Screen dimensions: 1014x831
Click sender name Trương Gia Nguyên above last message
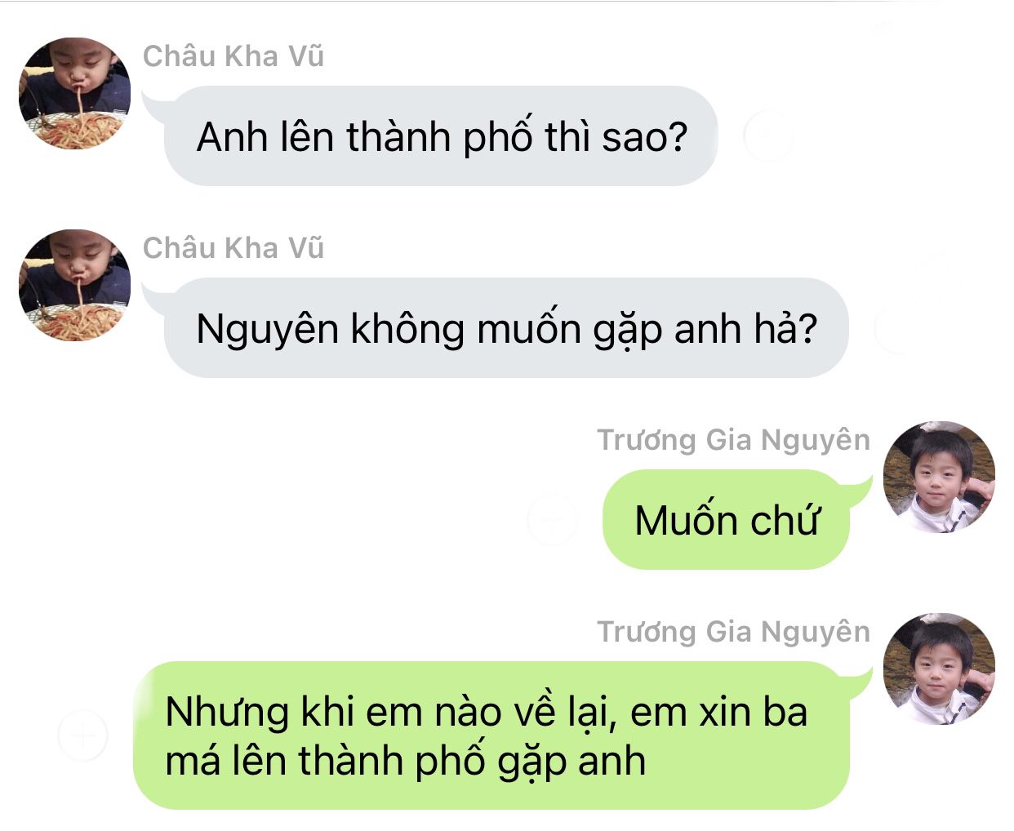pos(733,632)
